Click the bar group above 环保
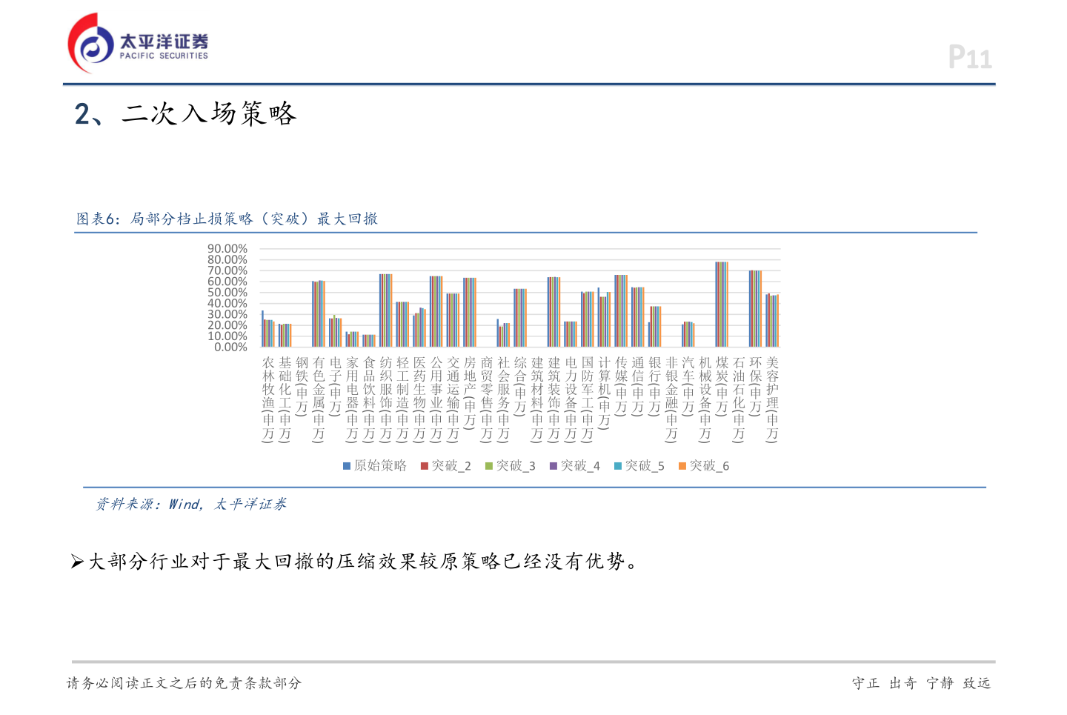 pos(755,309)
